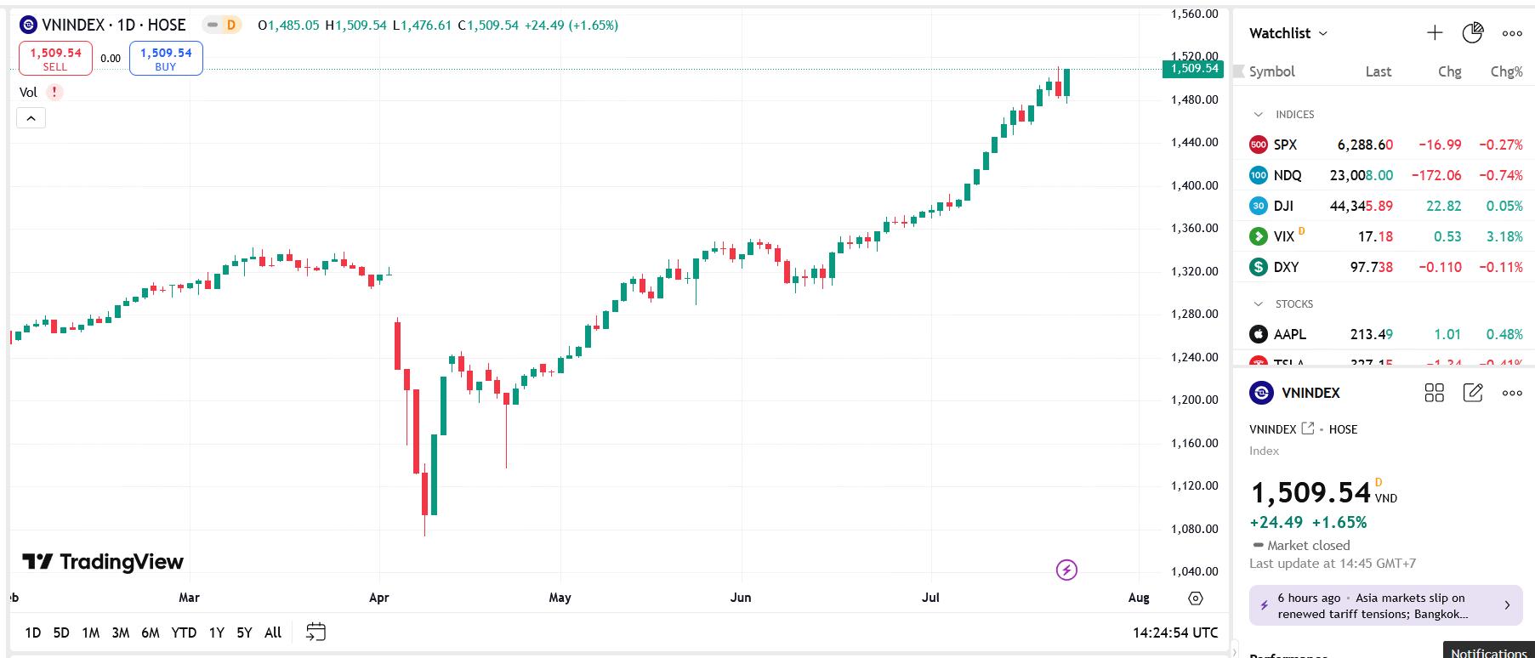Image resolution: width=1535 pixels, height=658 pixels.
Task: Click the DXY last price 97.738
Action: [x=1372, y=267]
